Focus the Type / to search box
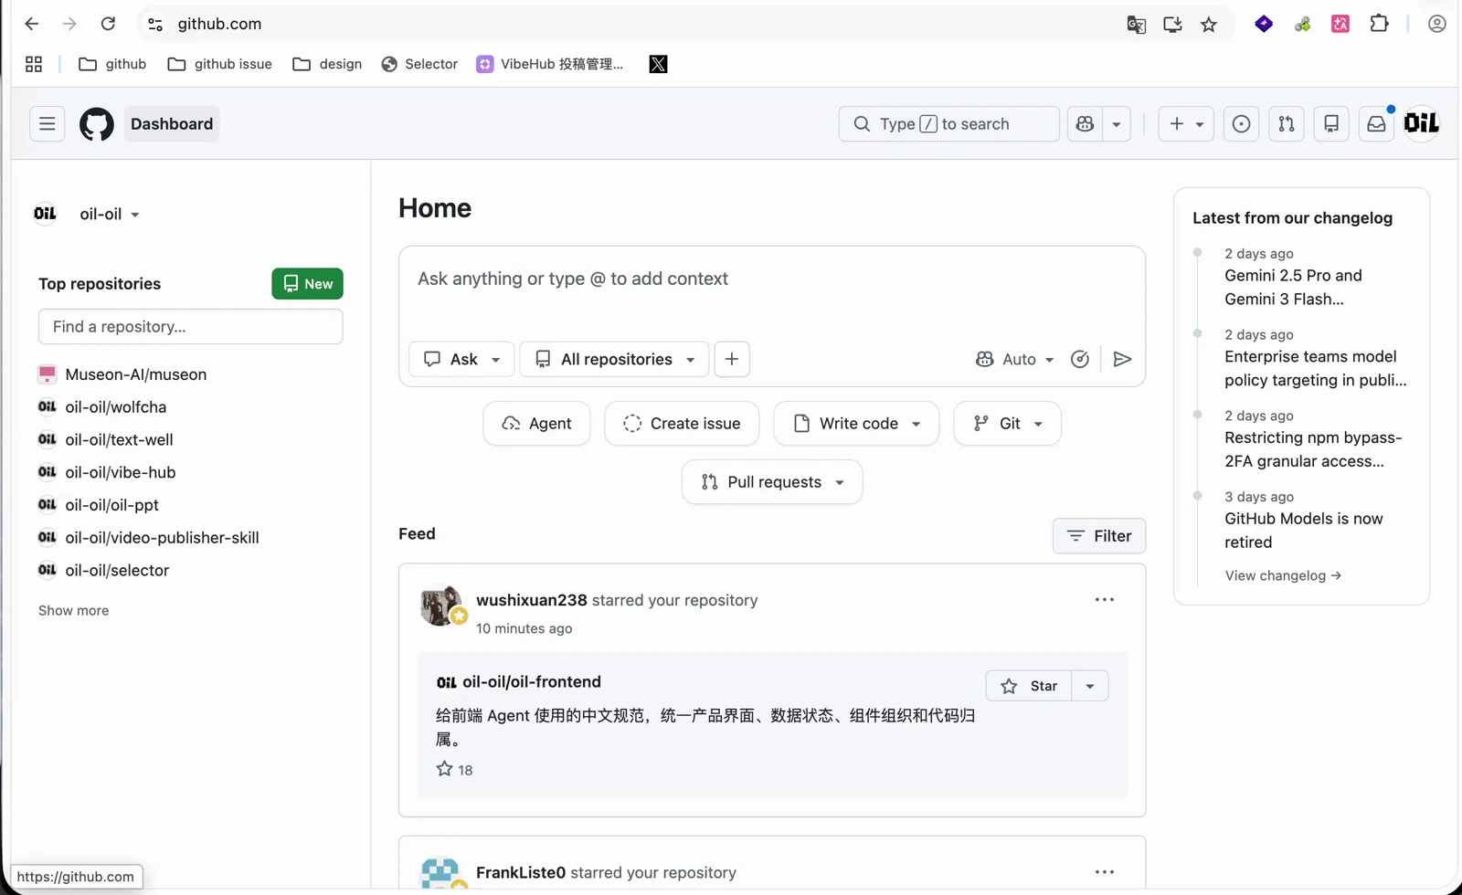 pos(948,124)
